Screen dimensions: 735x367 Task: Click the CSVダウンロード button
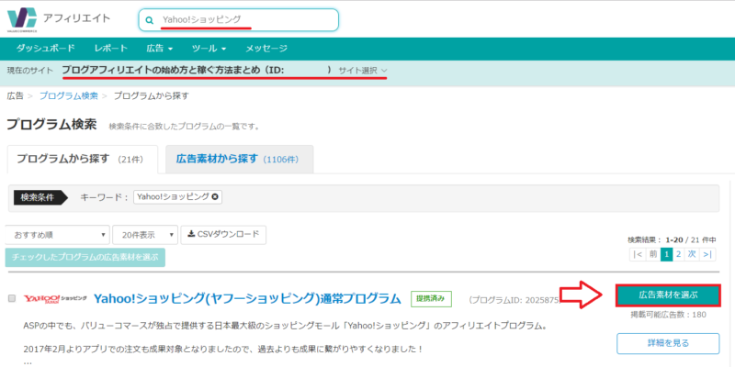tap(223, 235)
